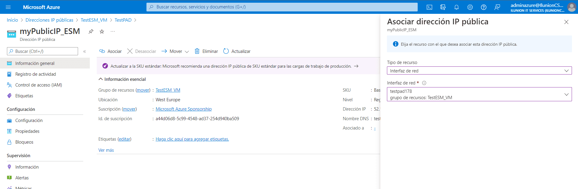Screen dimensions: 578x189
Task: Go to TestPAD breadcrumb
Action: coord(123,20)
